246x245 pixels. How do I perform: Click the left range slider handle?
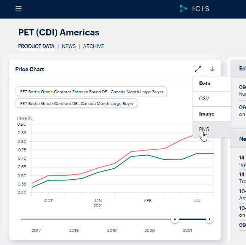(x=175, y=219)
